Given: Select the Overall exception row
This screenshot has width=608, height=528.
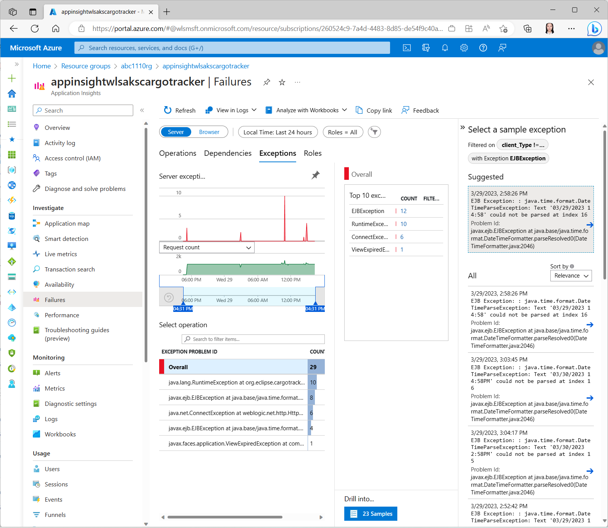Looking at the screenshot, I should [x=242, y=367].
